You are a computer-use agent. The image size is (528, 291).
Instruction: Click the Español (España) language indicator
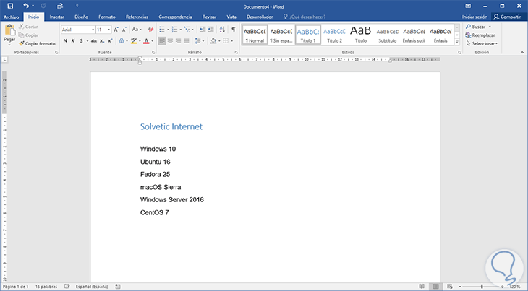point(92,287)
